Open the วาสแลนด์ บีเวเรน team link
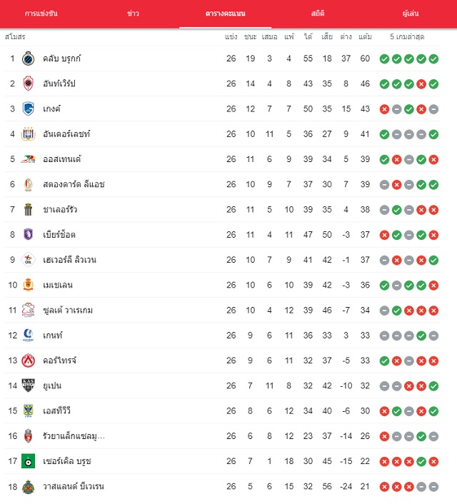 click(x=74, y=486)
